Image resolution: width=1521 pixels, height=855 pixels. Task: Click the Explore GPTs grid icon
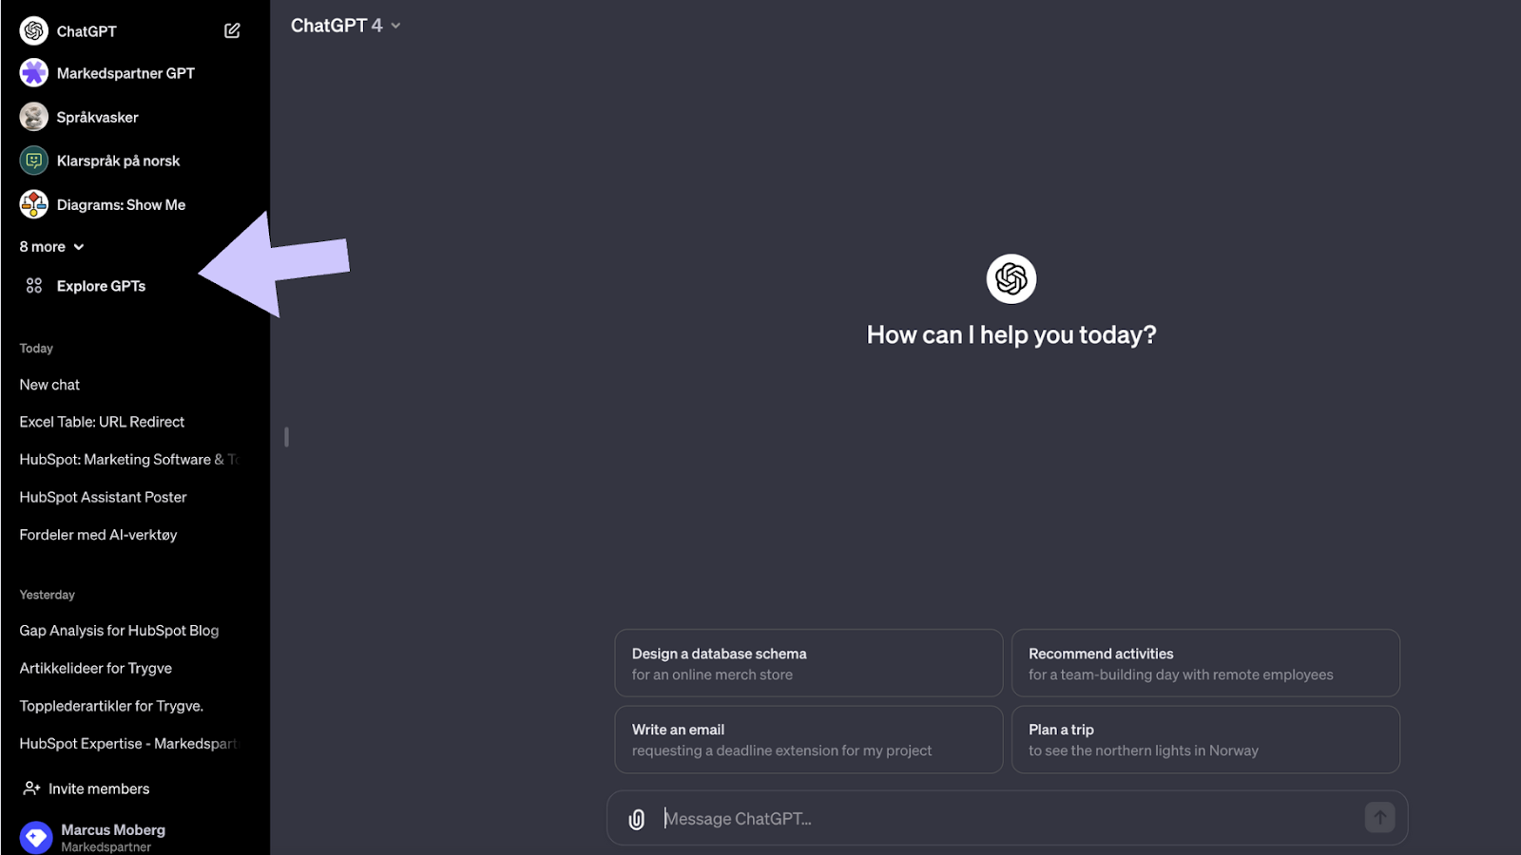(34, 286)
